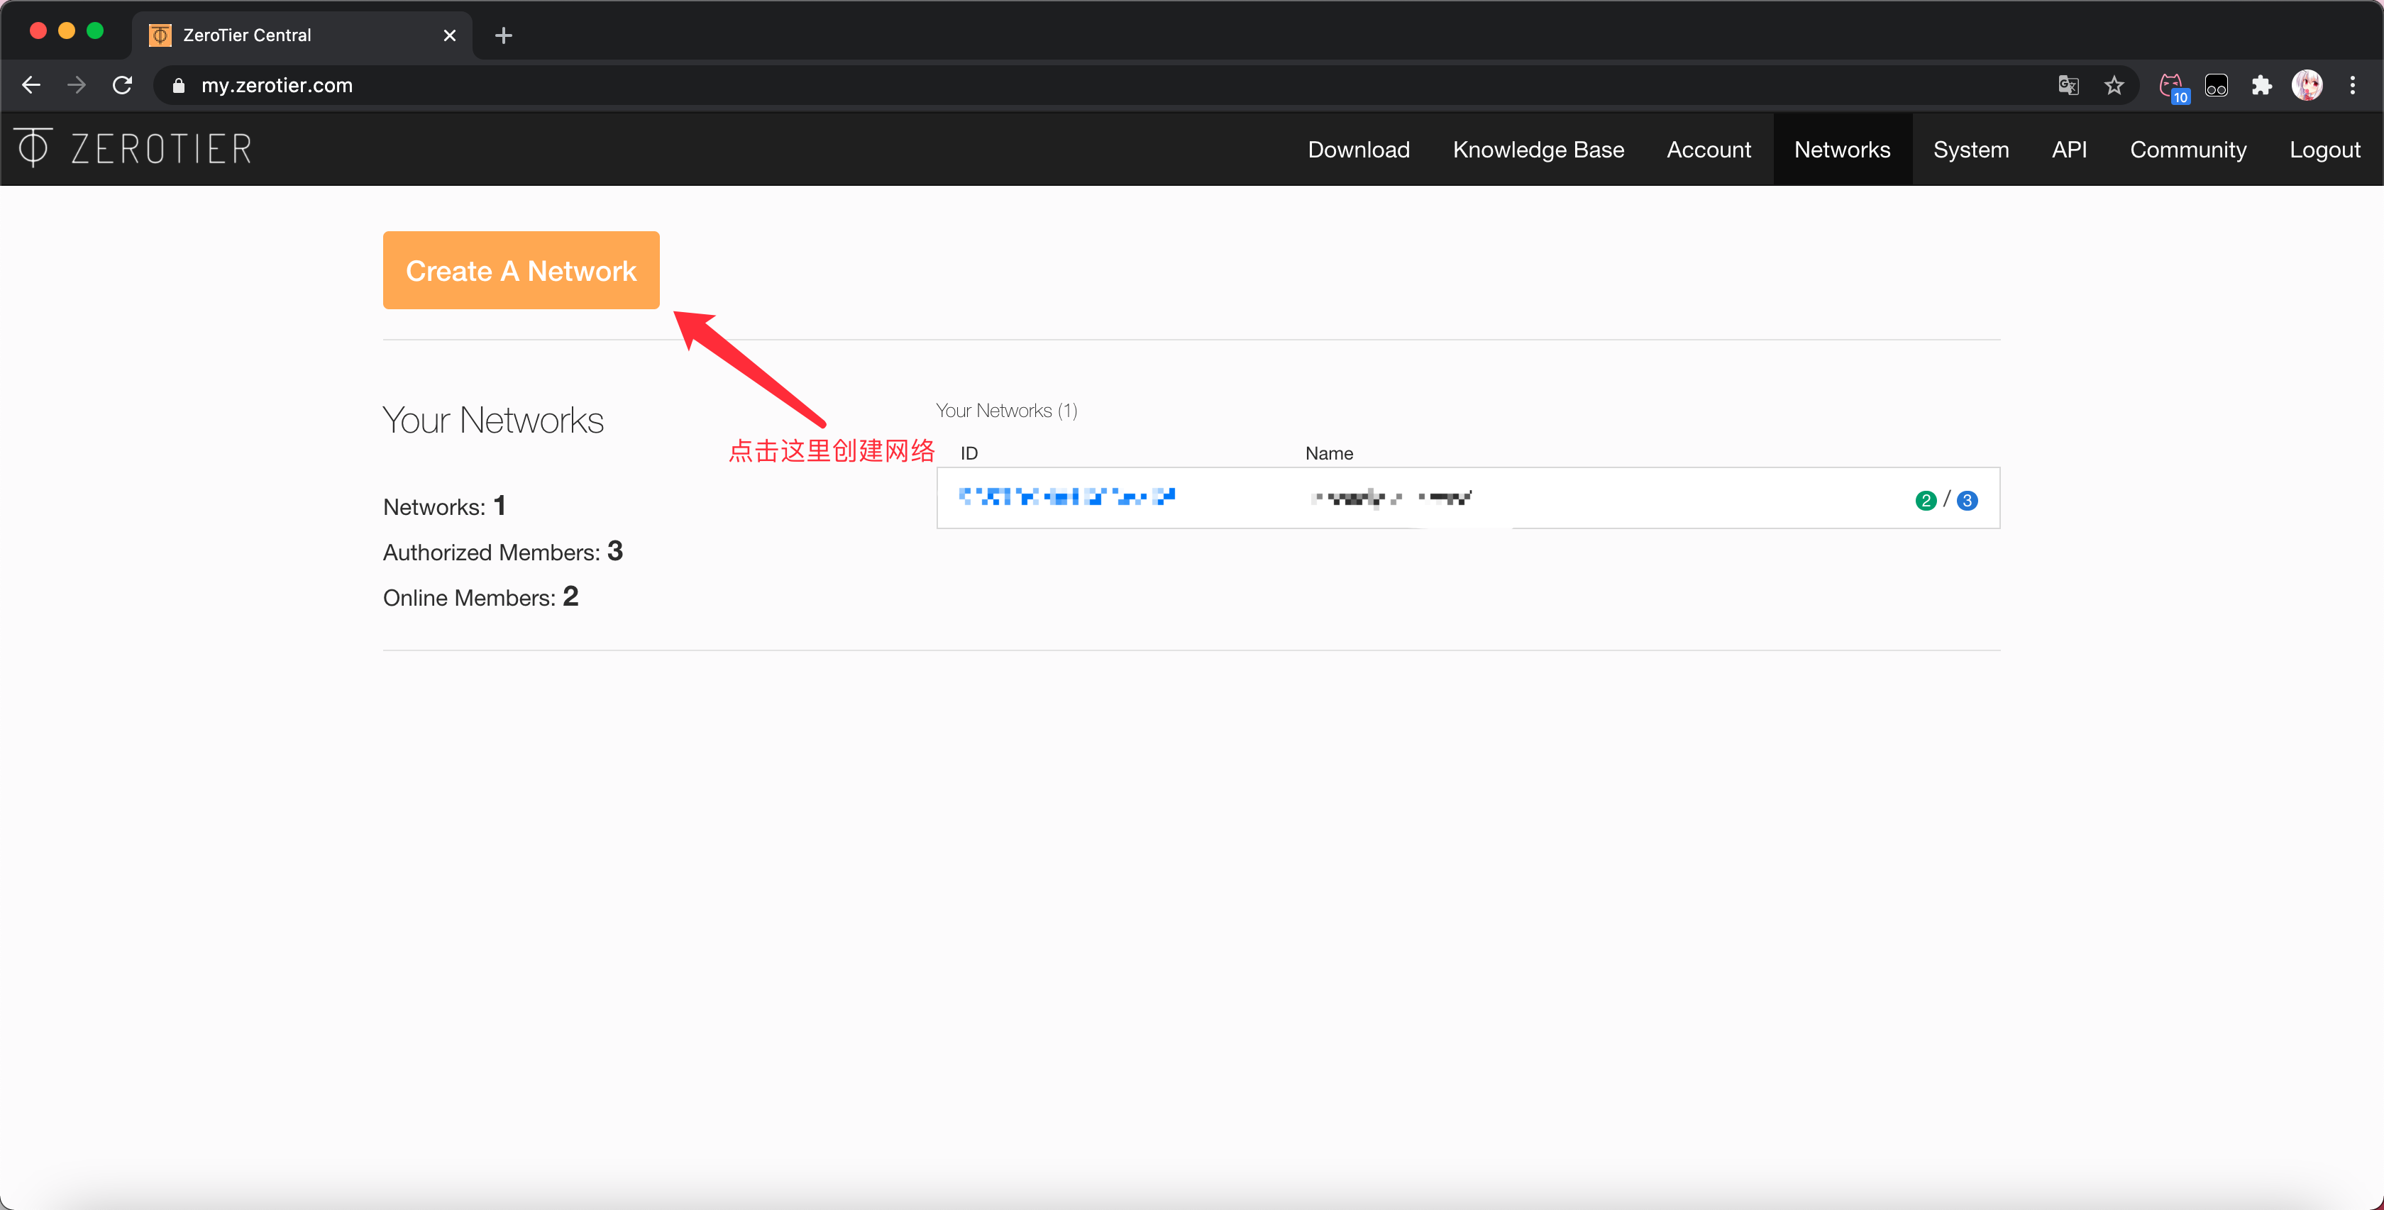Bookmark this page with the star icon
This screenshot has width=2384, height=1210.
pos(2114,85)
